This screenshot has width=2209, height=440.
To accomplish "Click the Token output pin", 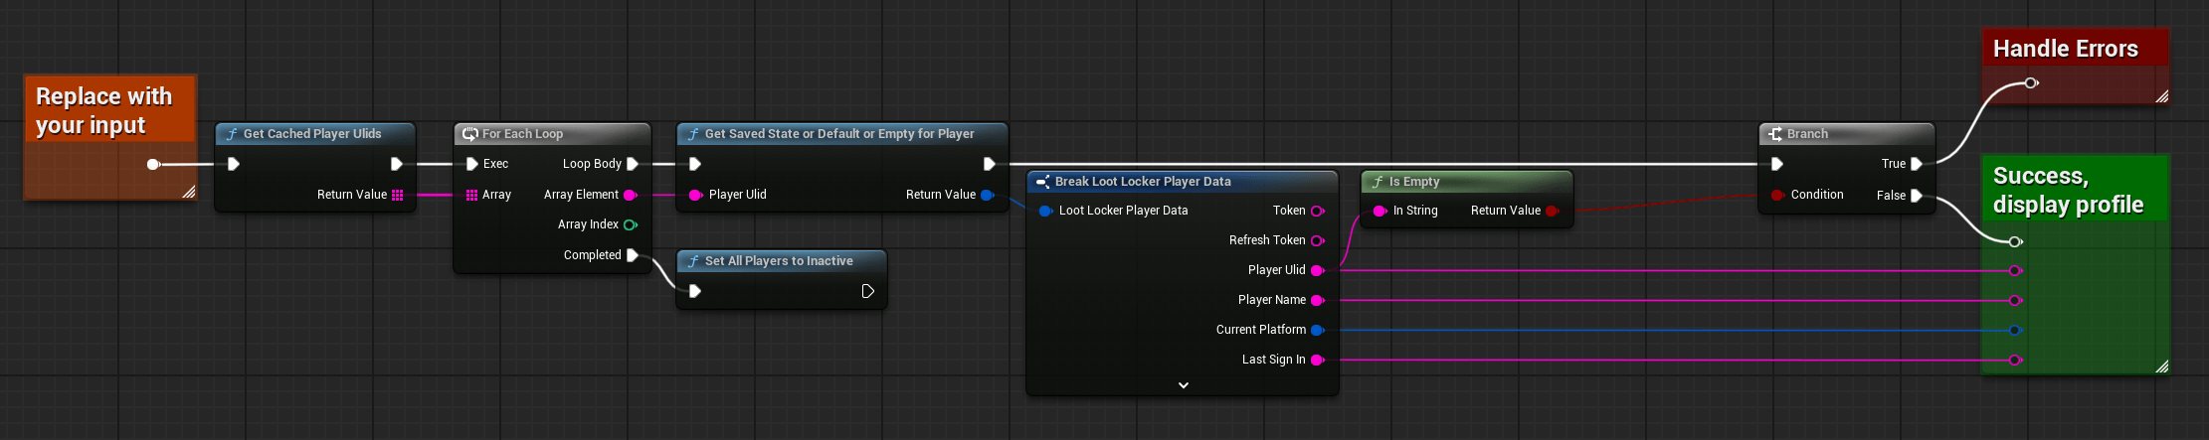I will pyautogui.click(x=1318, y=211).
